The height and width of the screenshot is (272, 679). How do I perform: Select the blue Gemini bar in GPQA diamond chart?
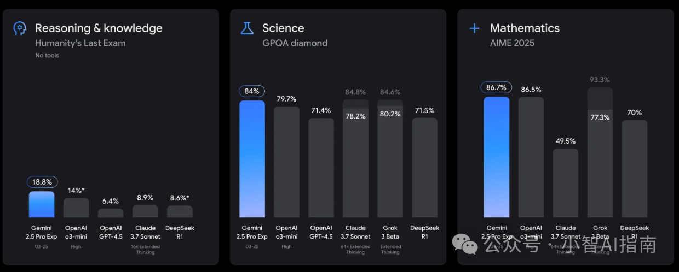[x=252, y=158]
